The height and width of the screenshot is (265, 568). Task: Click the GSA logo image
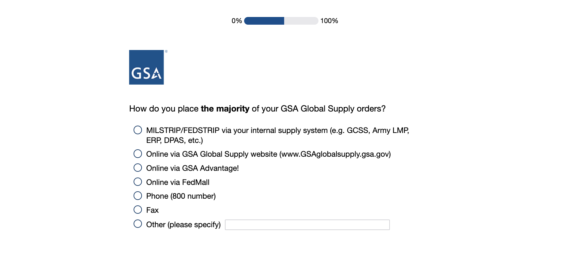pyautogui.click(x=146, y=67)
